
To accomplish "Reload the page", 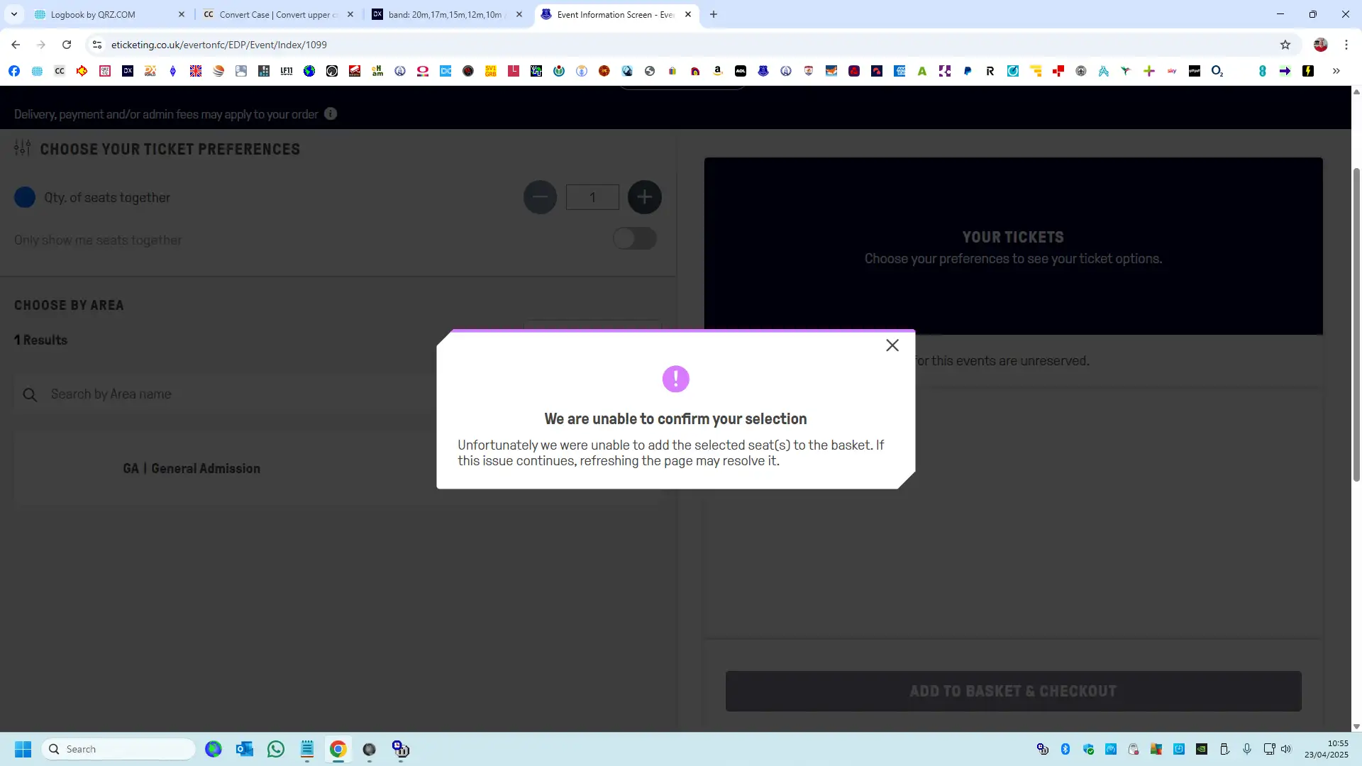I will [67, 45].
